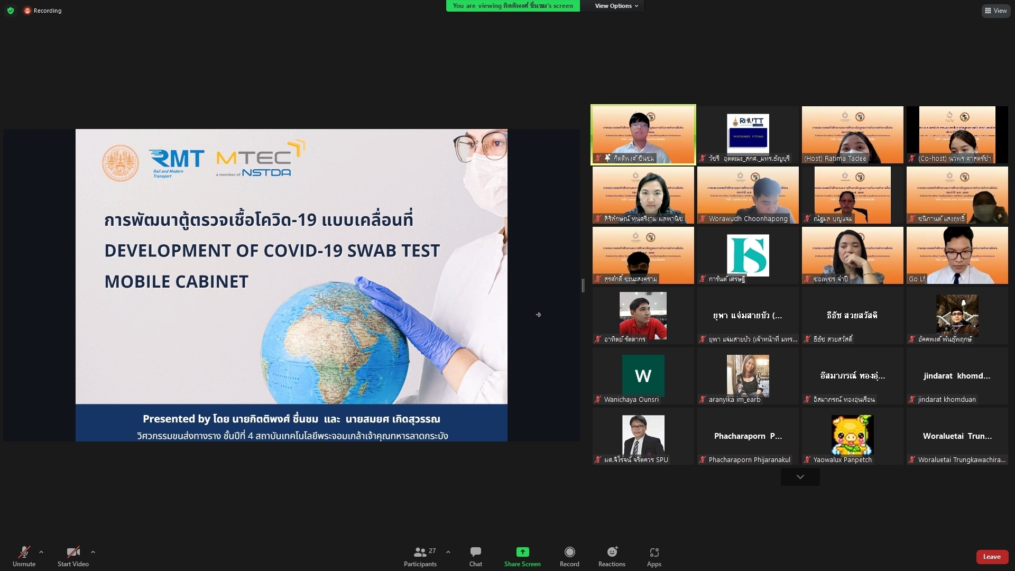Select Wanichaya Ounsri avatar tile
Viewport: 1015px width, 571px height.
[x=643, y=376]
